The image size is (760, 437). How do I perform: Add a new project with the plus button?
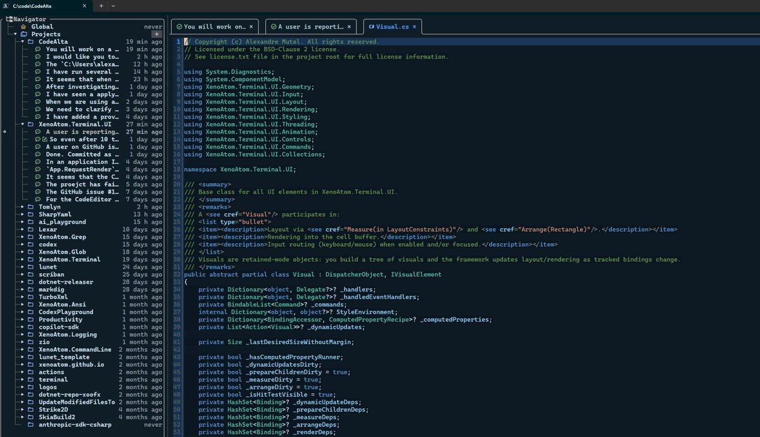pos(156,34)
